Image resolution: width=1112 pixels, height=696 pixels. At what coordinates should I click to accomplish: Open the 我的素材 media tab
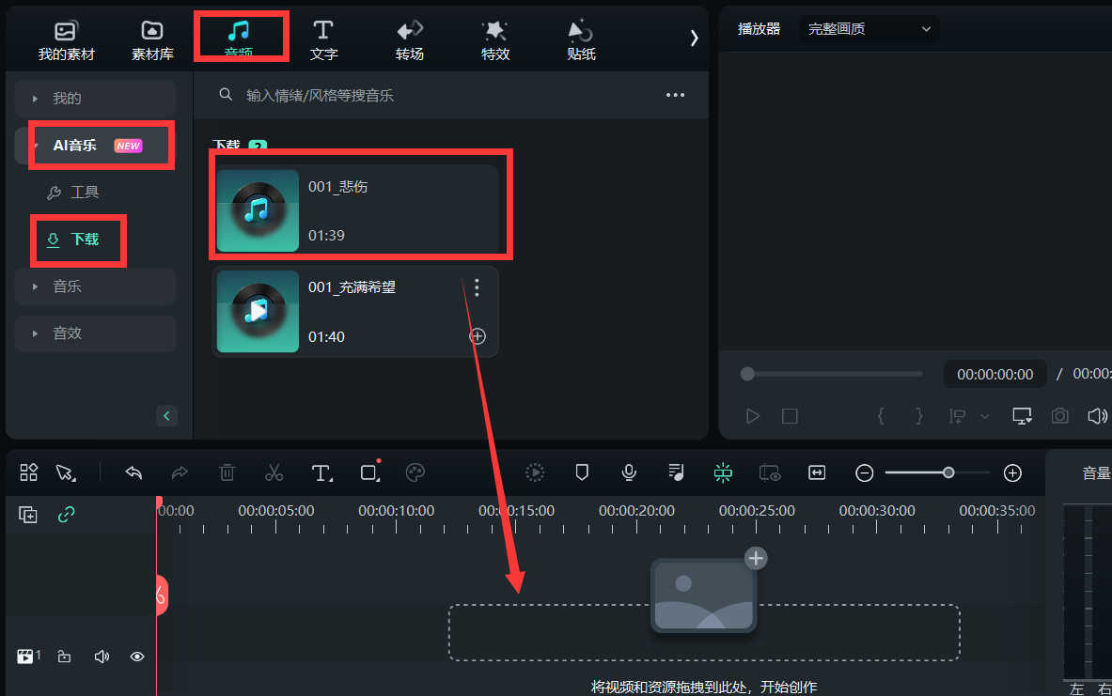[x=66, y=39]
